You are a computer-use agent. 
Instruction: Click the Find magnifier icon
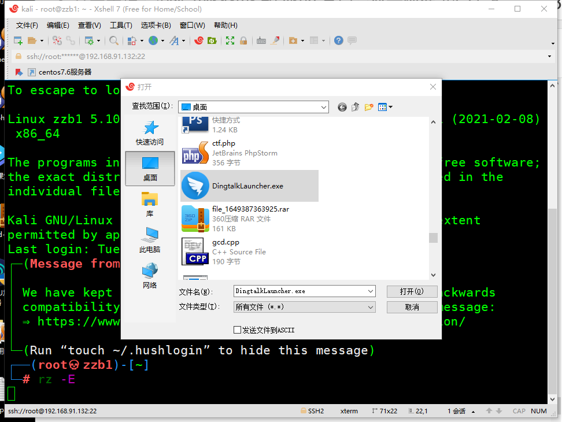point(114,41)
